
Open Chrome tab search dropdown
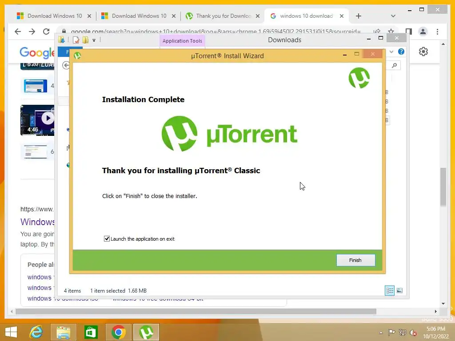pyautogui.click(x=393, y=16)
